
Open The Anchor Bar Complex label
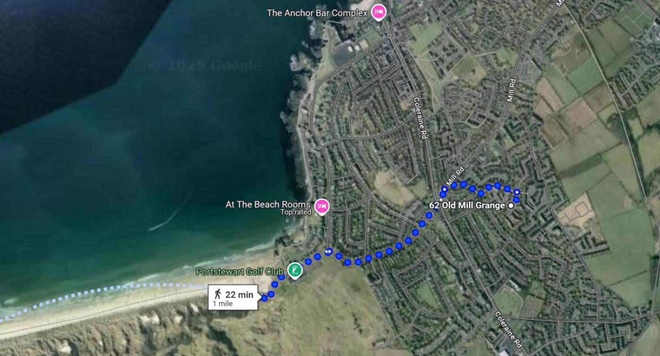point(317,13)
